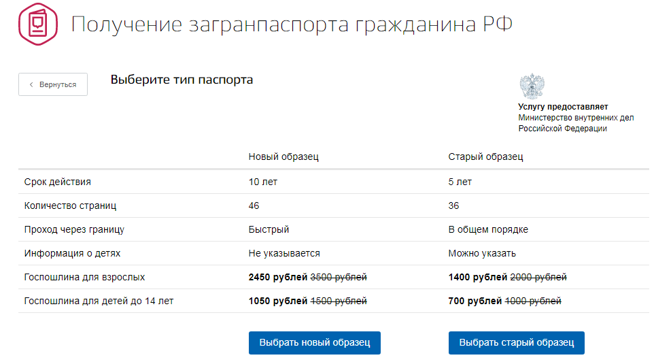Click the Russian coat of arms emblem
Screen dimensions: 654x362
[532, 86]
